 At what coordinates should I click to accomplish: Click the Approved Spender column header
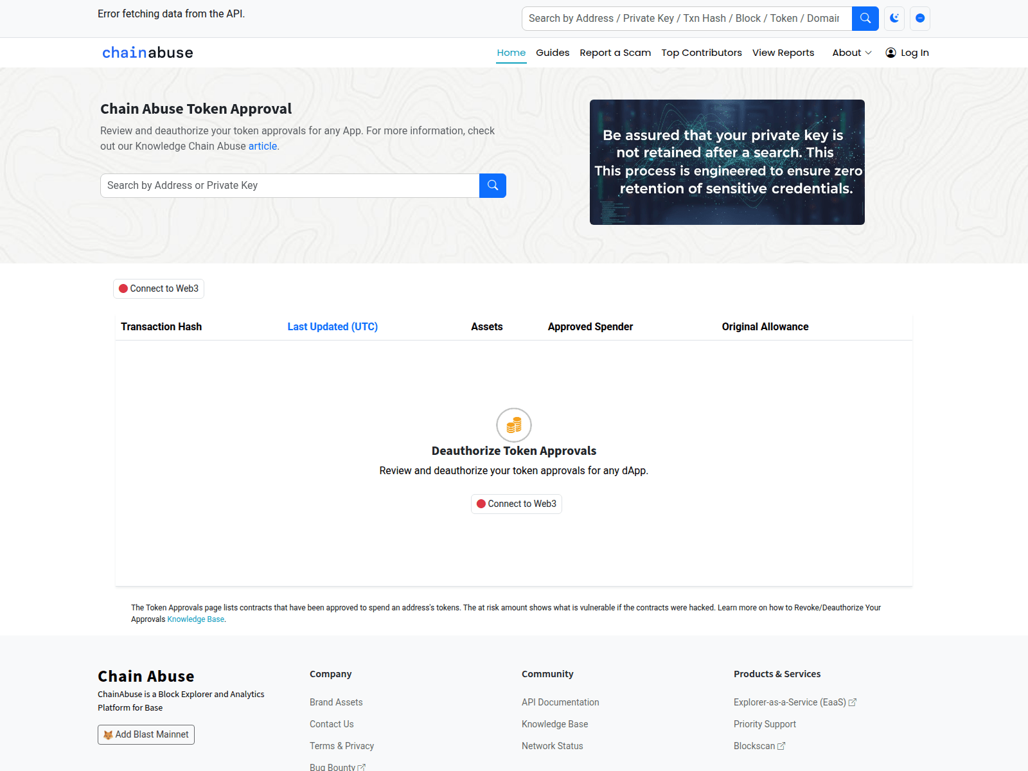click(x=590, y=326)
